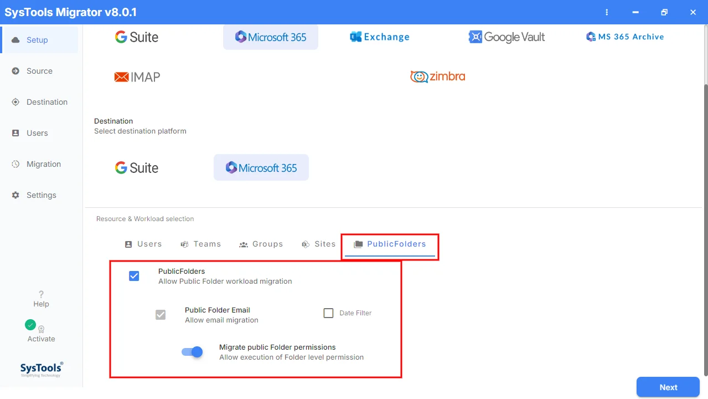The height and width of the screenshot is (399, 708).
Task: Choose Microsoft 365 as source platform
Action: pyautogui.click(x=271, y=37)
